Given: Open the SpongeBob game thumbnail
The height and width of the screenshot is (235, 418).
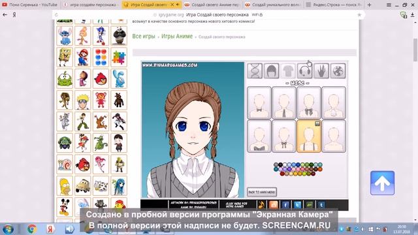Looking at the screenshot, I should (x=65, y=57).
